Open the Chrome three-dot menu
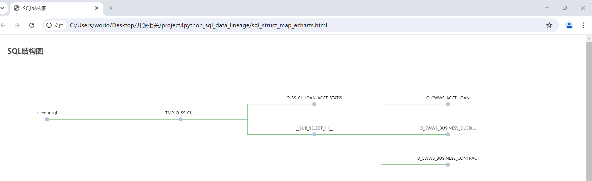Screen dimensions: 592x181 click(x=583, y=25)
